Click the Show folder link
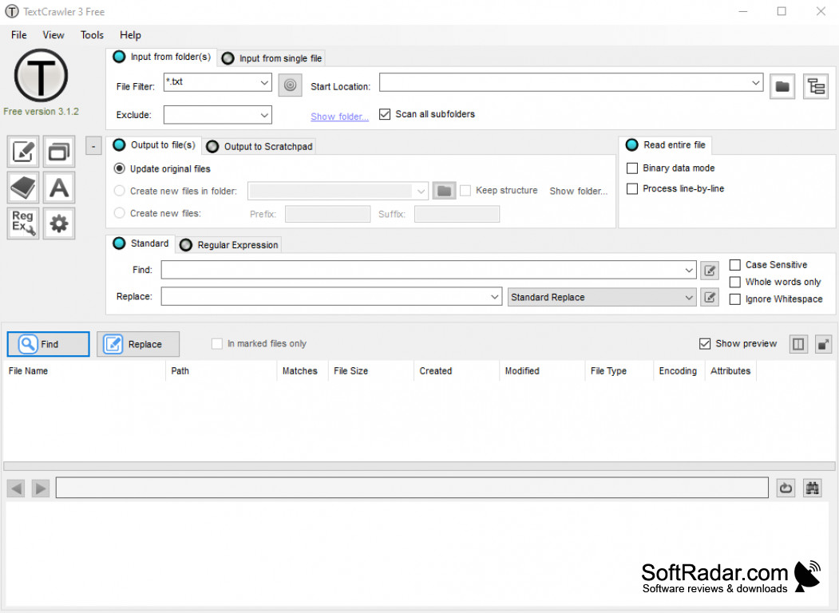The height and width of the screenshot is (613, 839). coord(339,117)
